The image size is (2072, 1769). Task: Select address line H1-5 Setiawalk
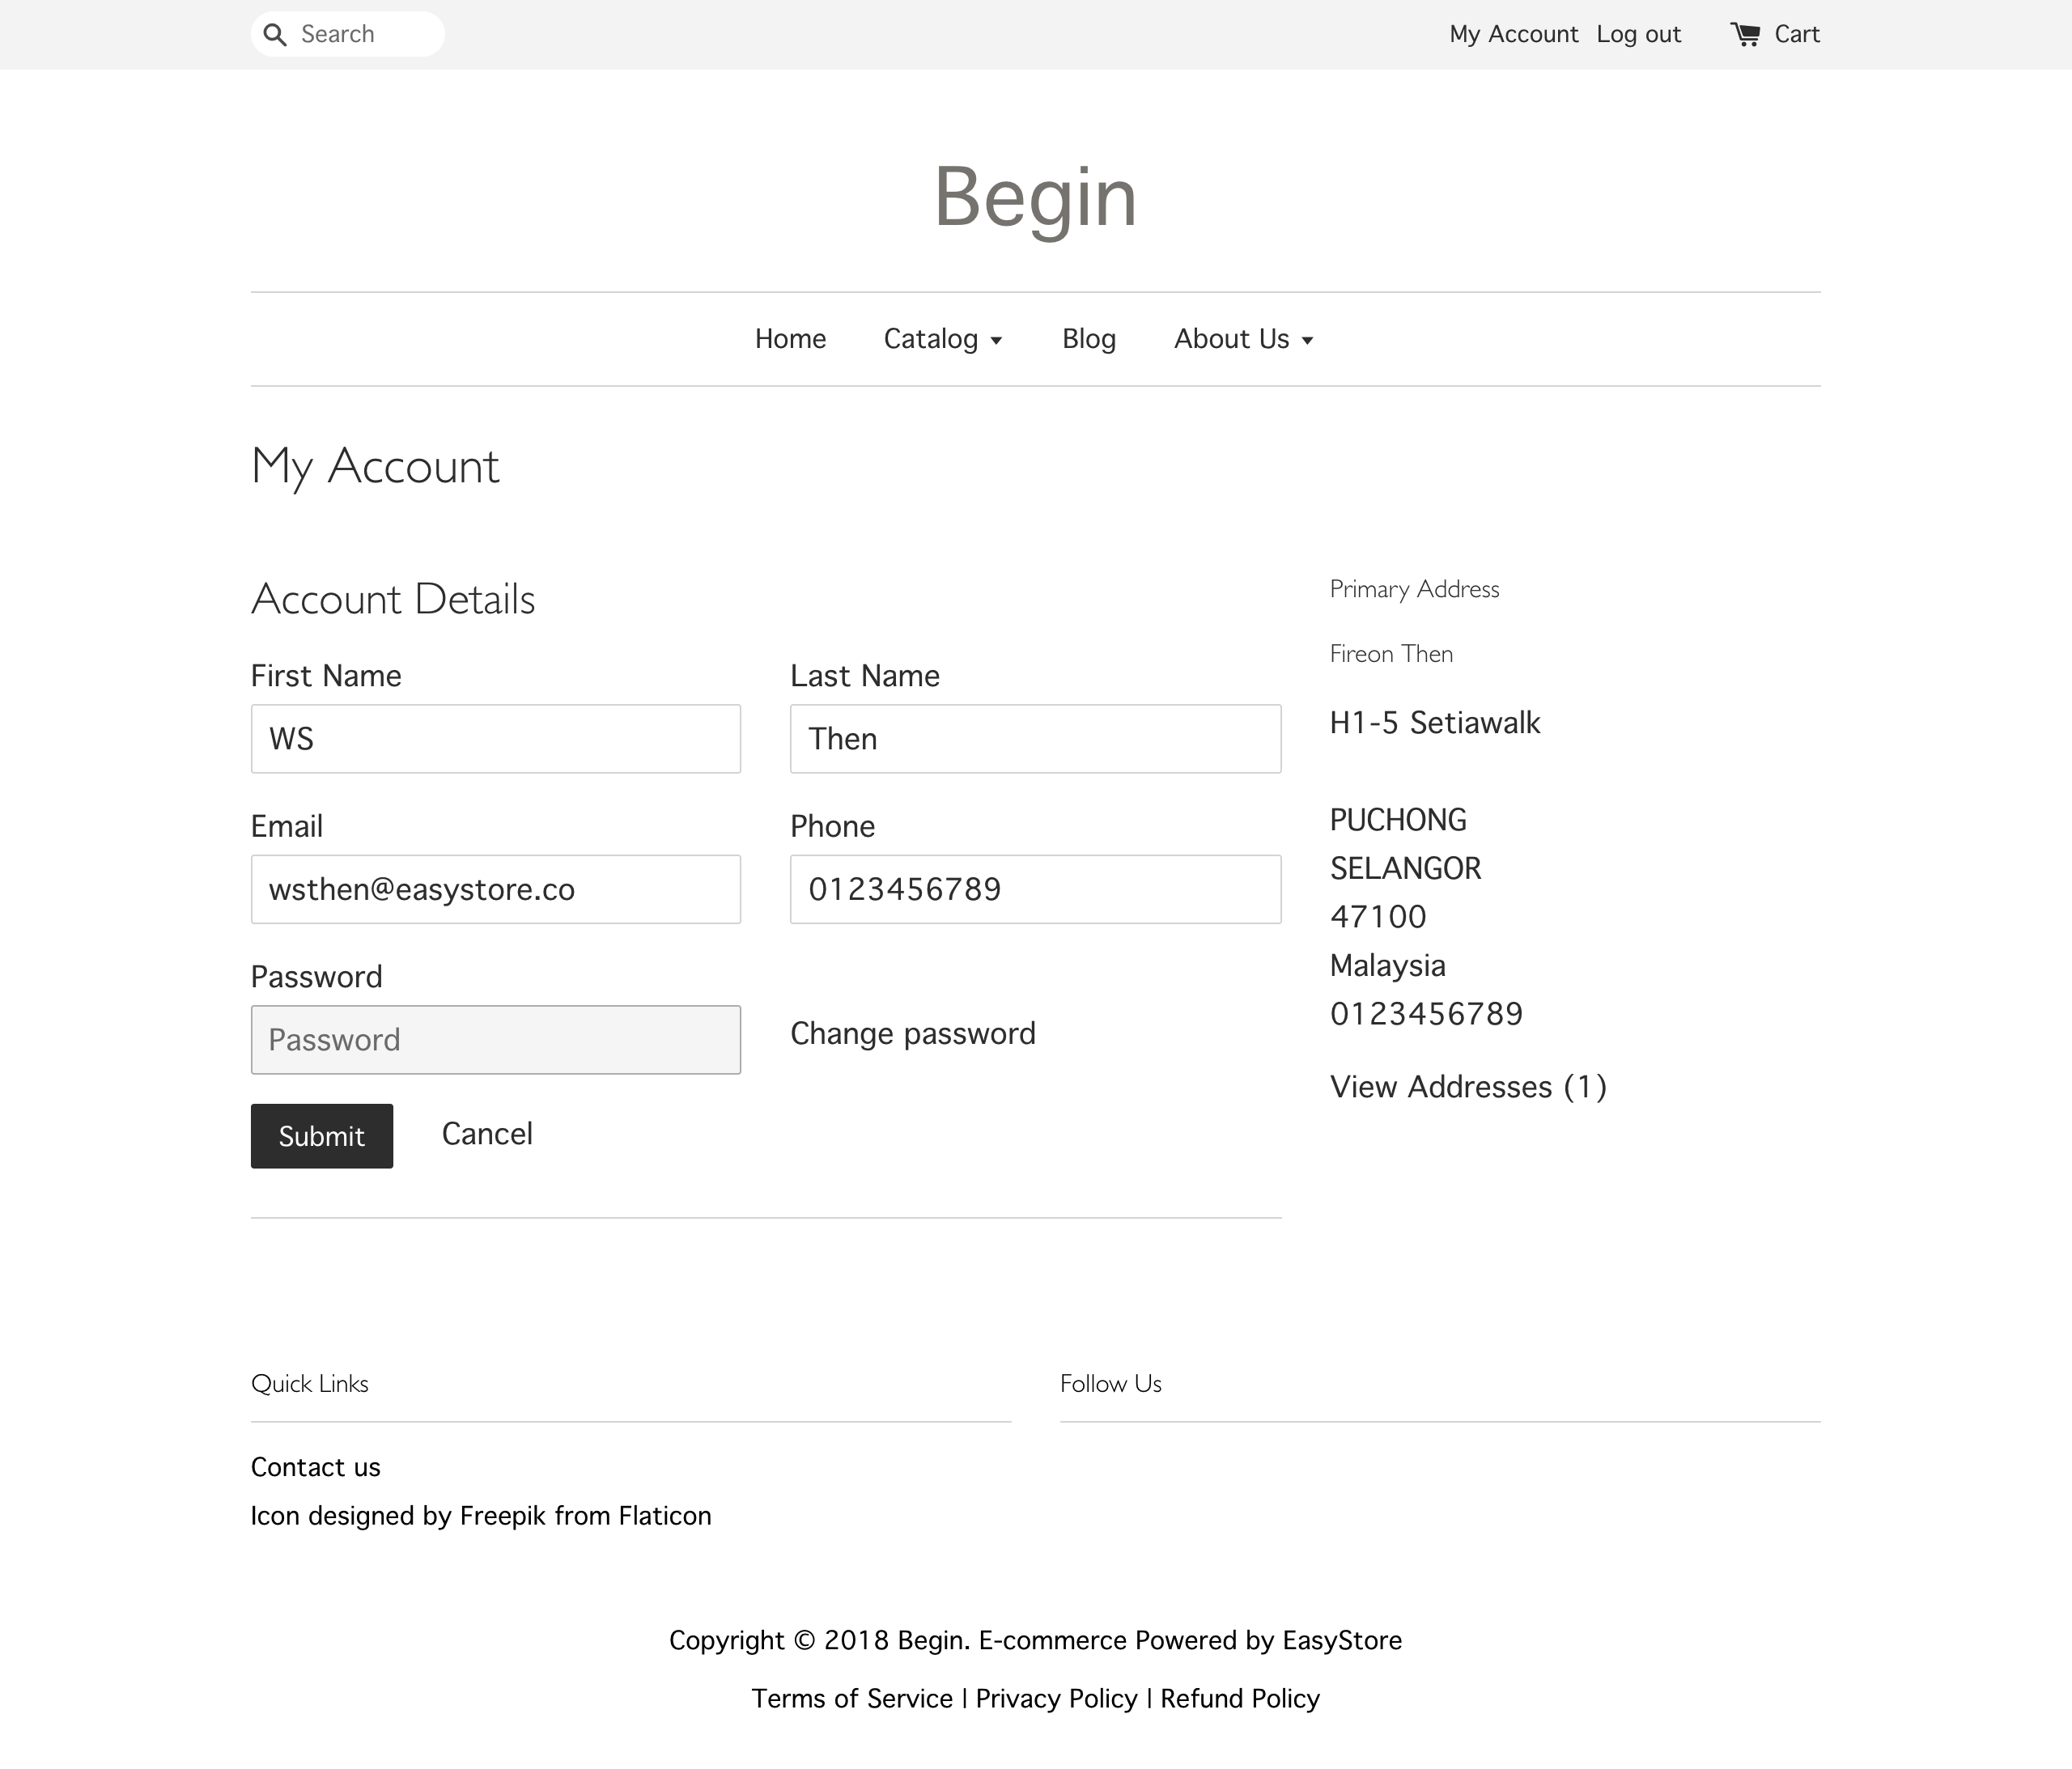[1435, 723]
